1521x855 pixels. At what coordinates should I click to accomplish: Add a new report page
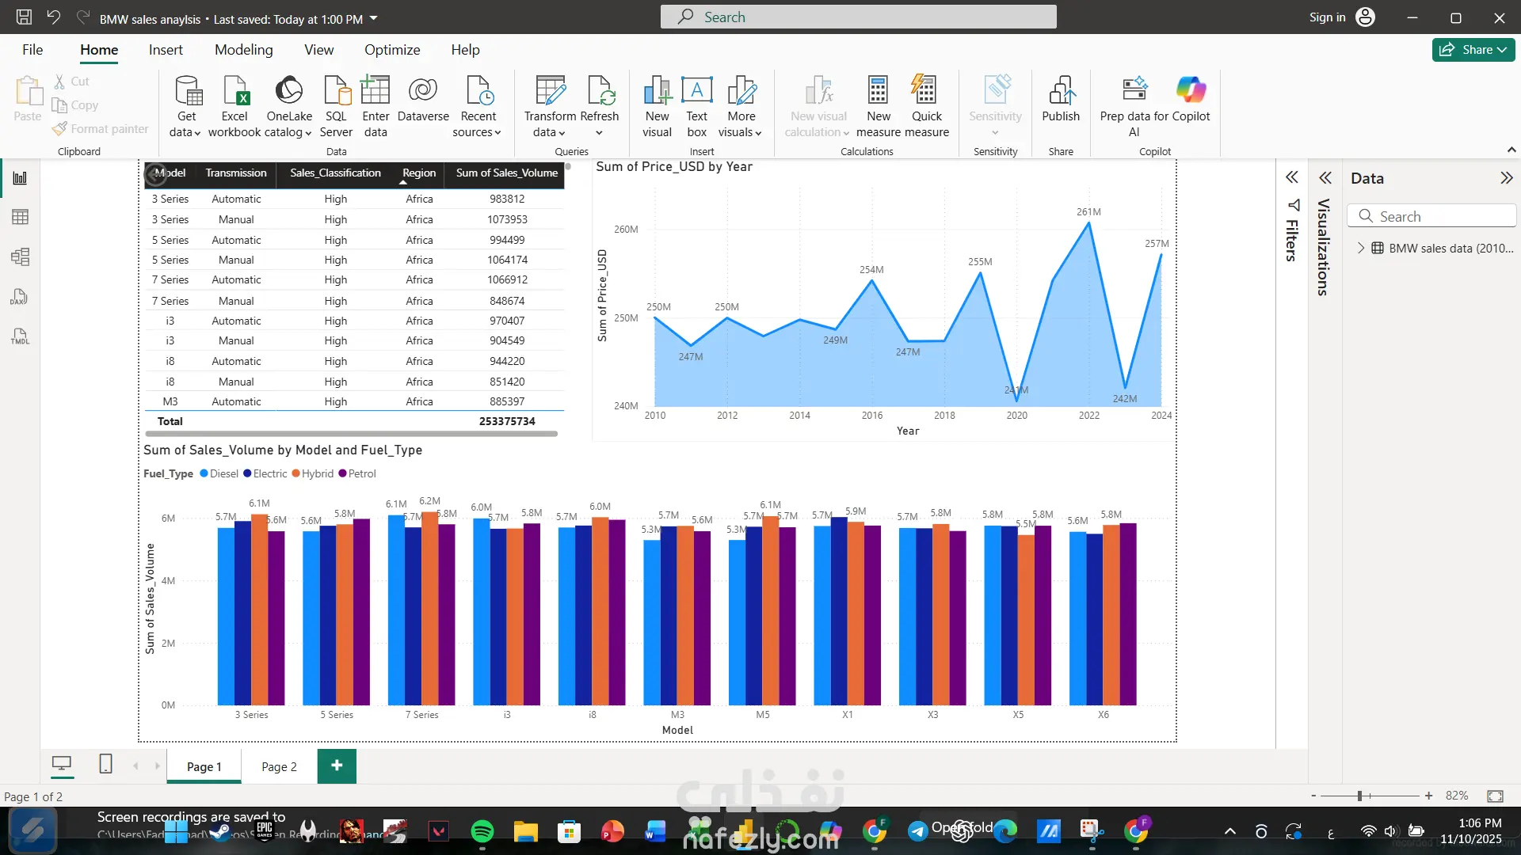tap(337, 766)
